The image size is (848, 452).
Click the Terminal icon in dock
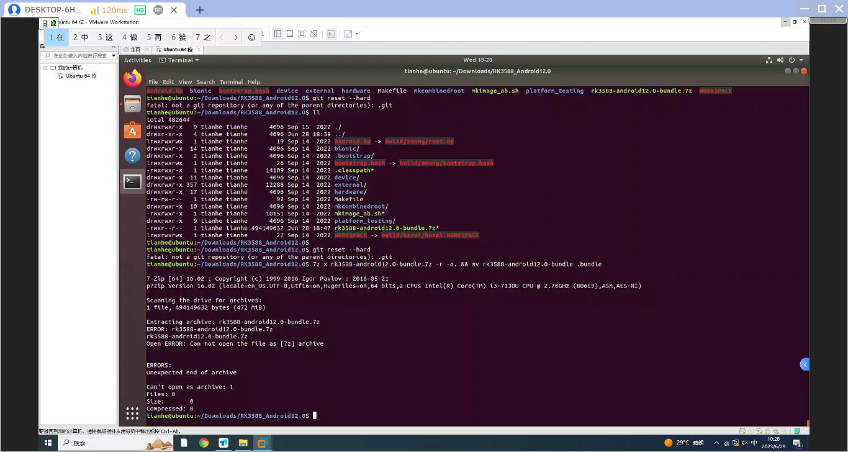pyautogui.click(x=132, y=181)
